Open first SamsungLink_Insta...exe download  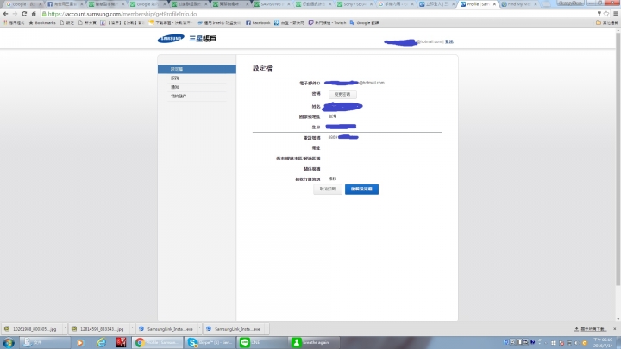(x=166, y=329)
